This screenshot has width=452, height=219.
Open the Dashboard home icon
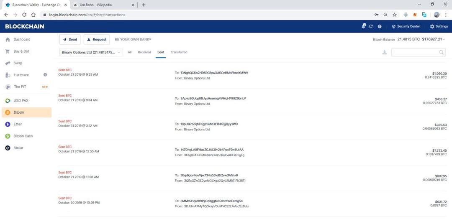(8, 39)
